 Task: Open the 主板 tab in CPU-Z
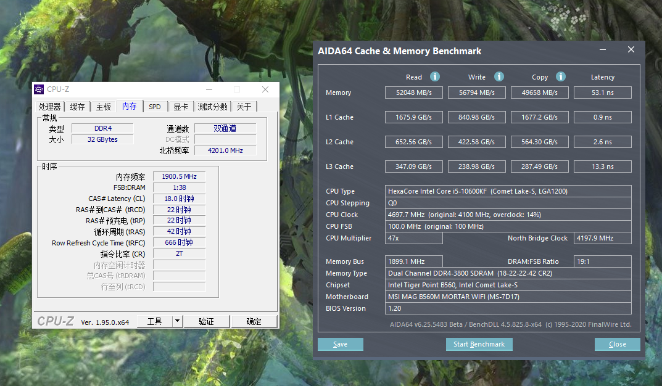[x=103, y=107]
